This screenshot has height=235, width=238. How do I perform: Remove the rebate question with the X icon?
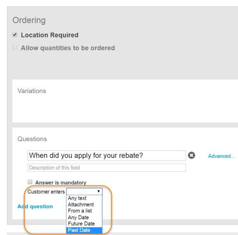[x=191, y=155]
